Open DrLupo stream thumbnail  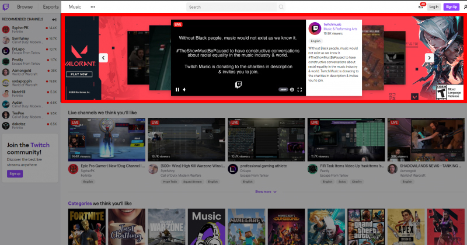pos(266,139)
